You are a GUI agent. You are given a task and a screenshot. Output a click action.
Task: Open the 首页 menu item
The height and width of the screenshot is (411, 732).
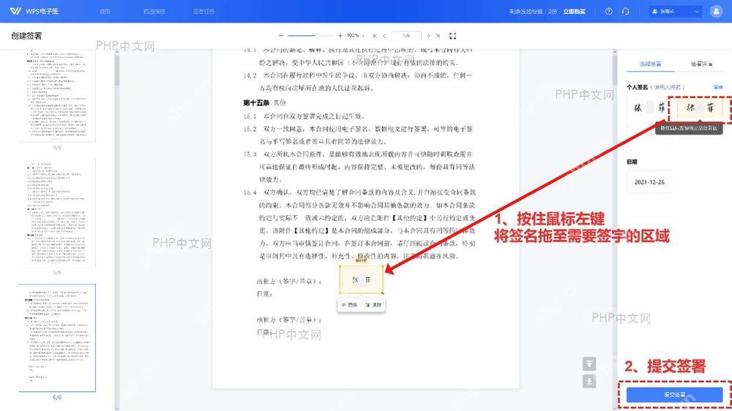105,11
